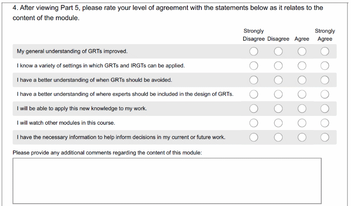Image resolution: width=351 pixels, height=206 pixels.
Task: Click the additional comments text box
Action: (167, 181)
